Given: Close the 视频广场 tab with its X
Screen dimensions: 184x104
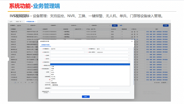Looking at the screenshot, I should pos(23,22).
